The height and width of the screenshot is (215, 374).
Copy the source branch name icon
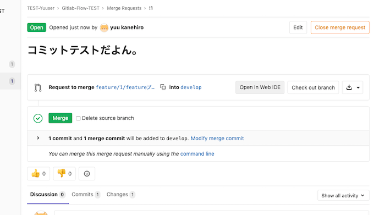point(163,87)
